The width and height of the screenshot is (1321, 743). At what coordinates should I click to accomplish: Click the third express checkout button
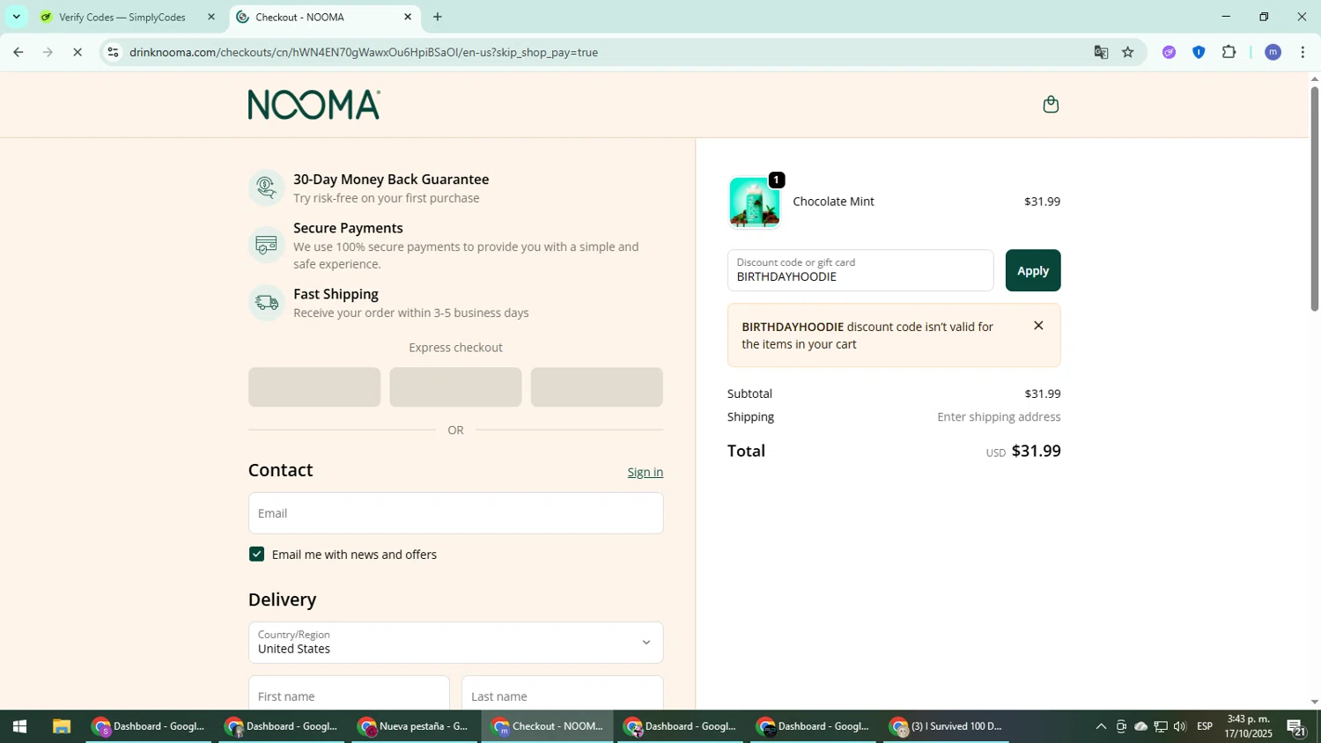597,387
